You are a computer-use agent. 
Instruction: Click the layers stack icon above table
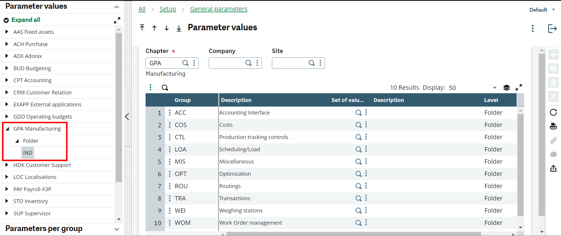[506, 88]
